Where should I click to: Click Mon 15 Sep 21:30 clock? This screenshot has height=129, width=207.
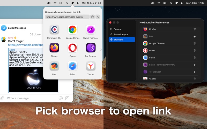(x=91, y=3)
